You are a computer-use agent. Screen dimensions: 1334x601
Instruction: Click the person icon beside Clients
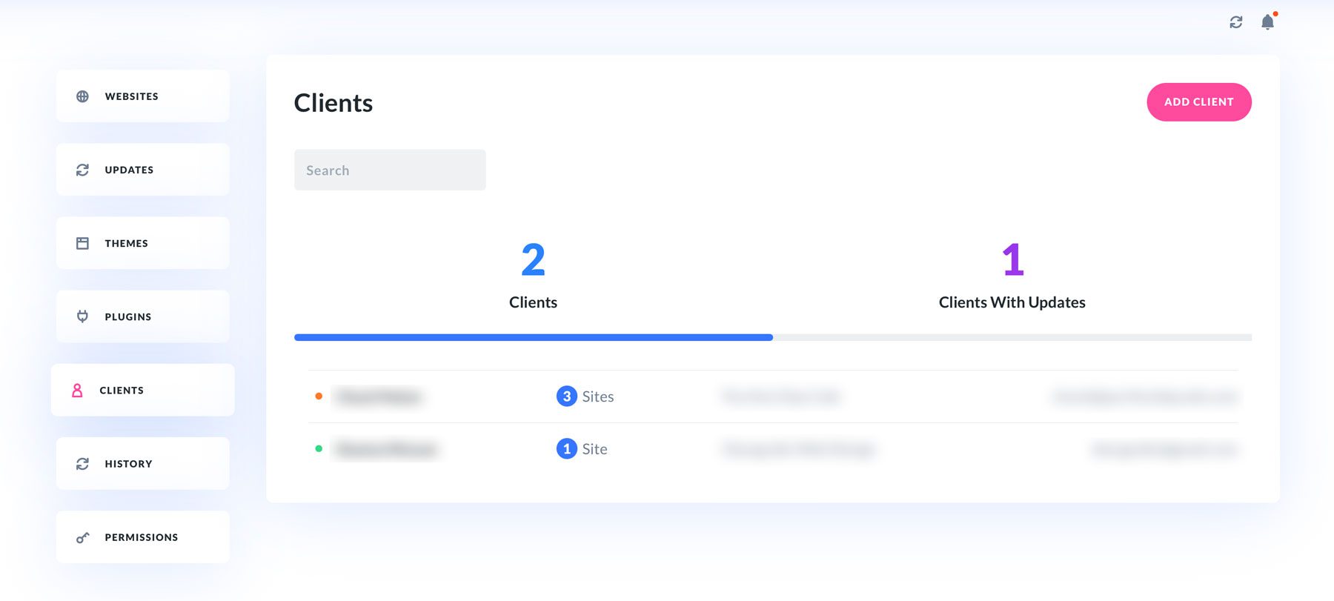(x=77, y=391)
